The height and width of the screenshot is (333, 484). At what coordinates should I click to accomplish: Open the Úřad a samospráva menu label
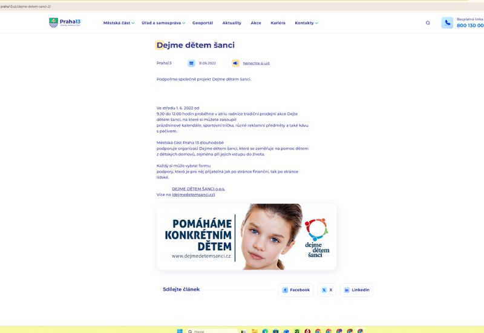point(161,23)
